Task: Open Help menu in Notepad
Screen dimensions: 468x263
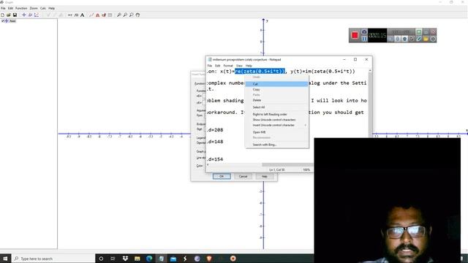Action: (249, 66)
